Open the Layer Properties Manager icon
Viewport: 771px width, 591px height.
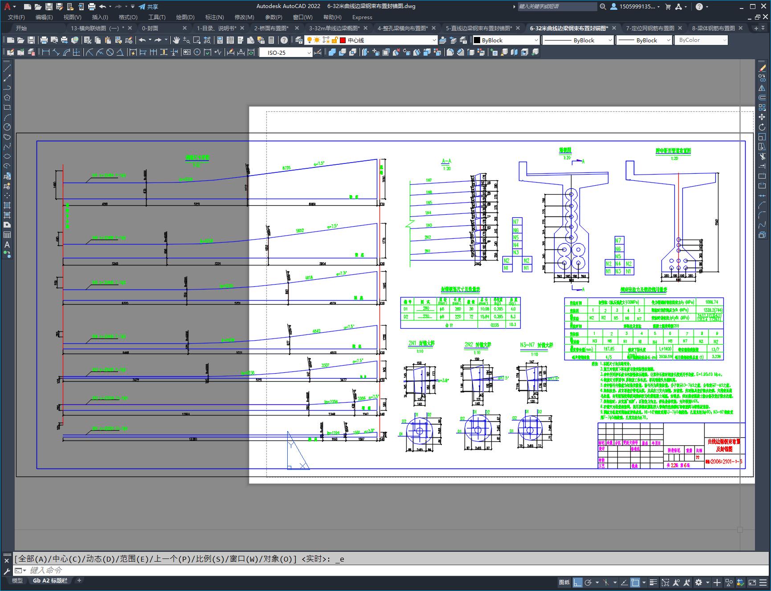(299, 40)
